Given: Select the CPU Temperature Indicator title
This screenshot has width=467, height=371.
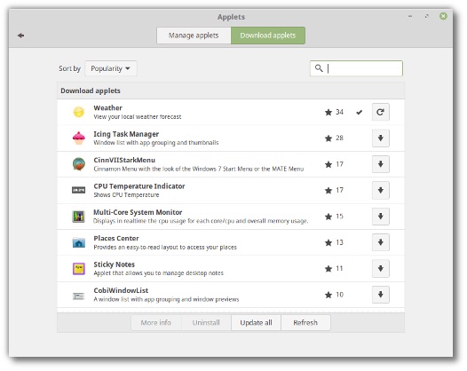Looking at the screenshot, I should [139, 186].
